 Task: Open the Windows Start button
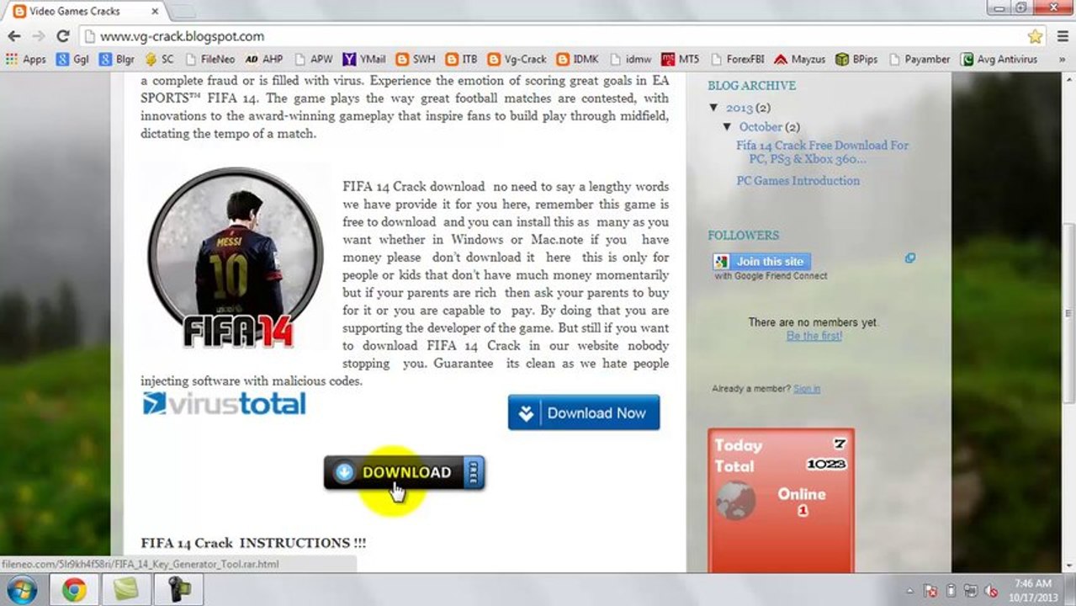pos(23,590)
